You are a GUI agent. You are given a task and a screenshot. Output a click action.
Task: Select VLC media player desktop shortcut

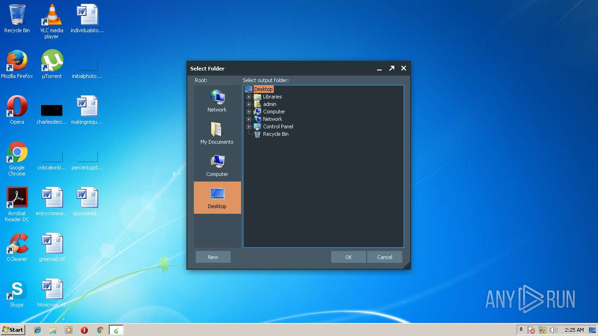(x=51, y=21)
